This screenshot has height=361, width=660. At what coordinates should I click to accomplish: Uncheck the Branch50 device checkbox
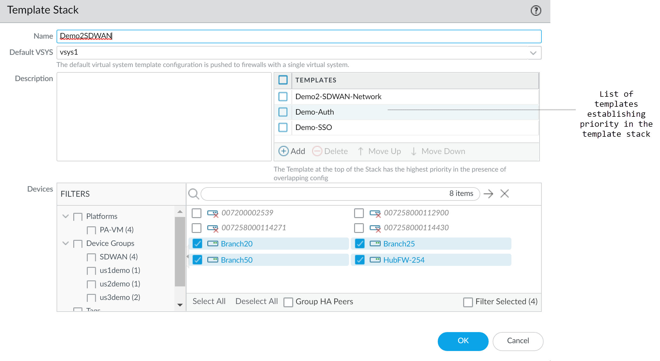point(197,260)
